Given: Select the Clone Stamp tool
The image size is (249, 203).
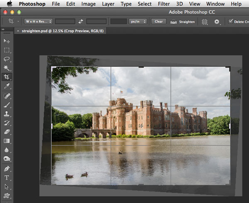Looking at the screenshot, I should [x=7, y=114].
